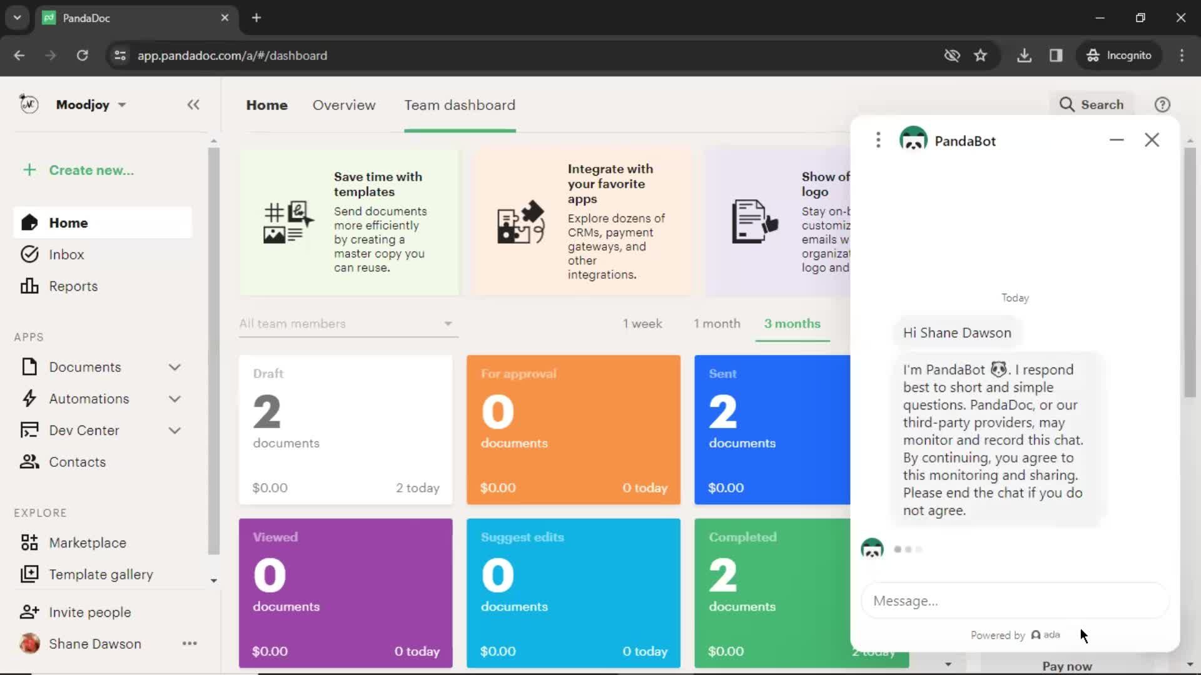
Task: Click the Draft documents card
Action: [x=345, y=429]
